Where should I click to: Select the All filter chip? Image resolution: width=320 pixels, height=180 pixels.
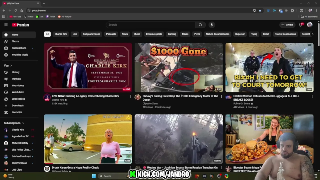[47, 34]
